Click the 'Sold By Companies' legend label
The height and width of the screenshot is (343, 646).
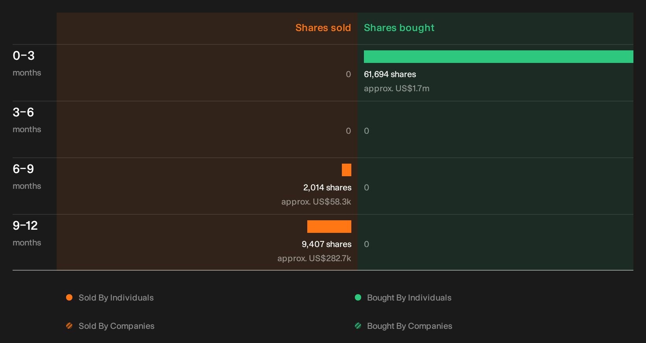tap(116, 326)
